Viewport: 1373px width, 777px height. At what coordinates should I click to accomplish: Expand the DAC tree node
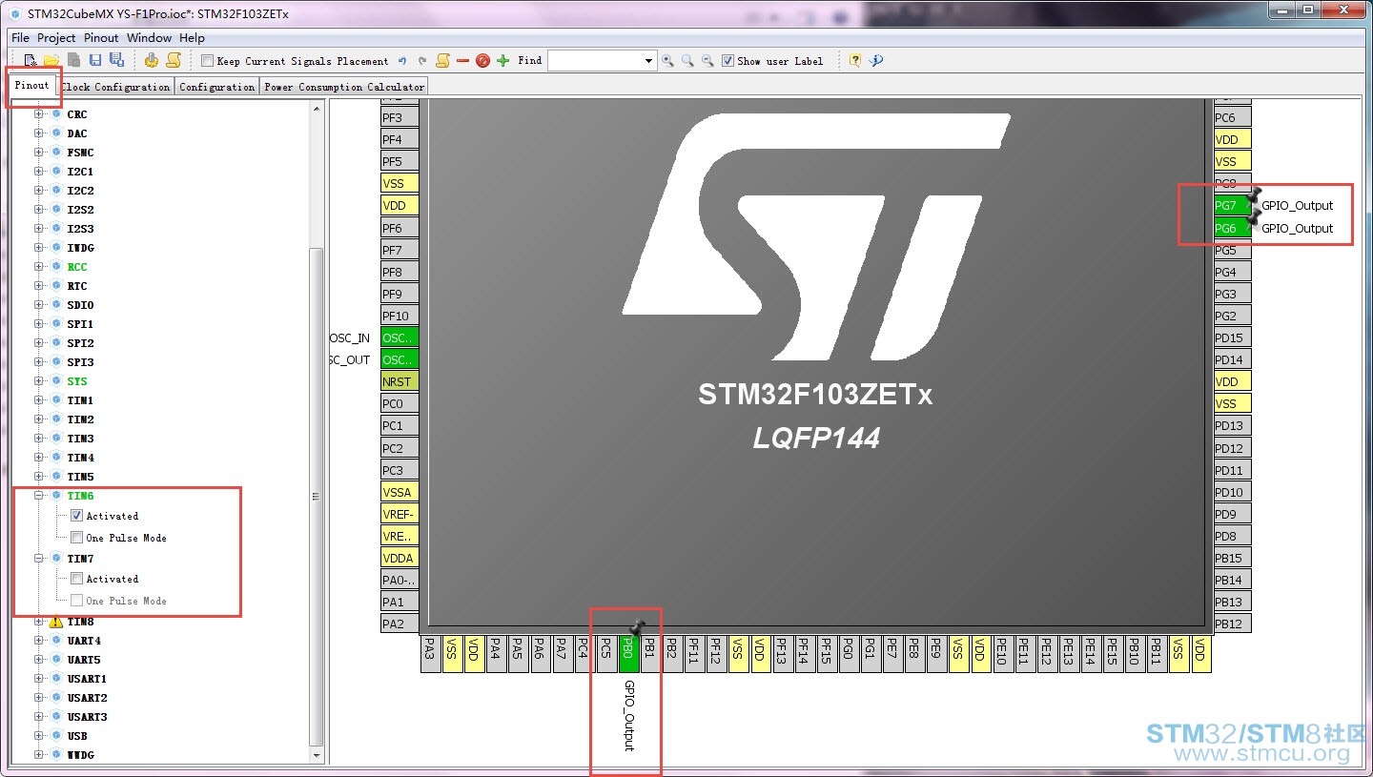(x=39, y=133)
